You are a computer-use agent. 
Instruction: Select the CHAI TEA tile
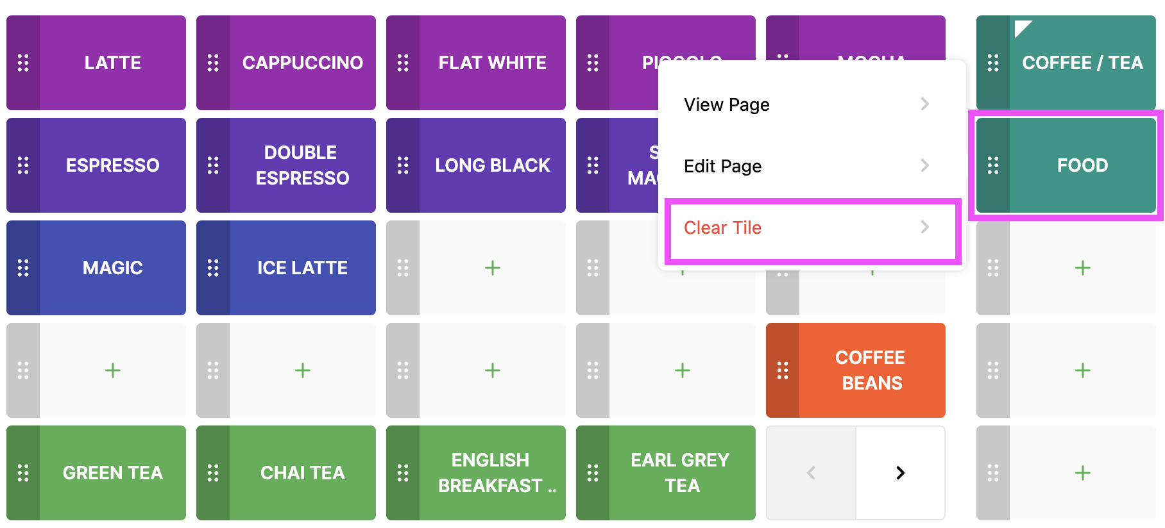coord(302,473)
